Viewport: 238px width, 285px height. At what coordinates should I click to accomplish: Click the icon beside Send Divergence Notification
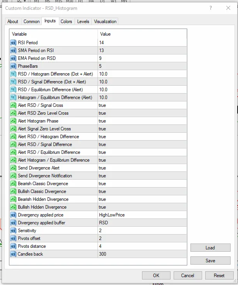tap(13, 176)
